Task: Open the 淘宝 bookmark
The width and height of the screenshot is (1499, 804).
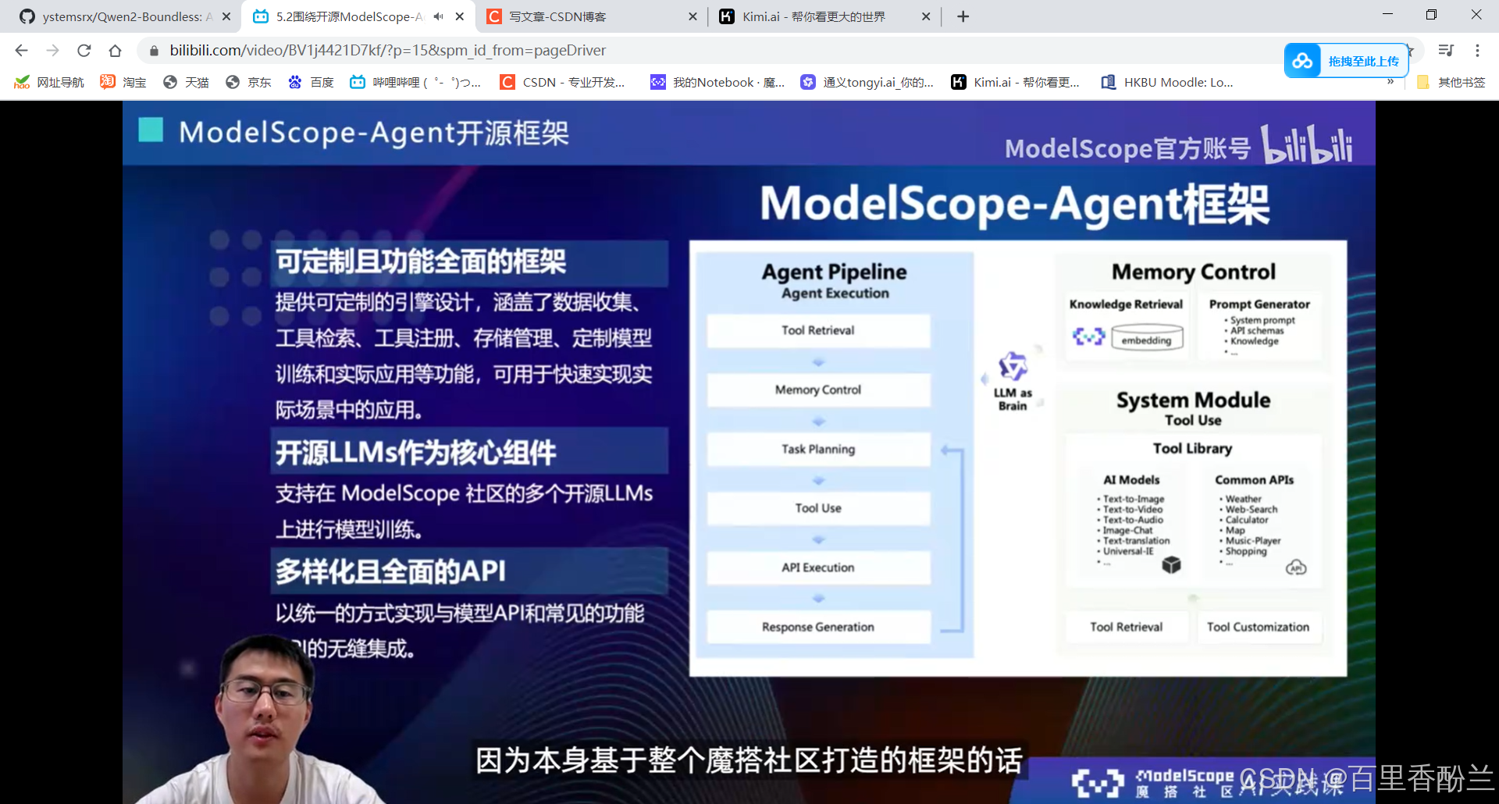Action: pos(123,82)
